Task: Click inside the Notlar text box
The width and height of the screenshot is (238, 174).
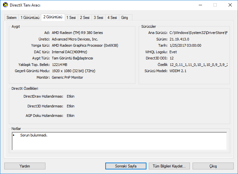Action: tap(119, 141)
